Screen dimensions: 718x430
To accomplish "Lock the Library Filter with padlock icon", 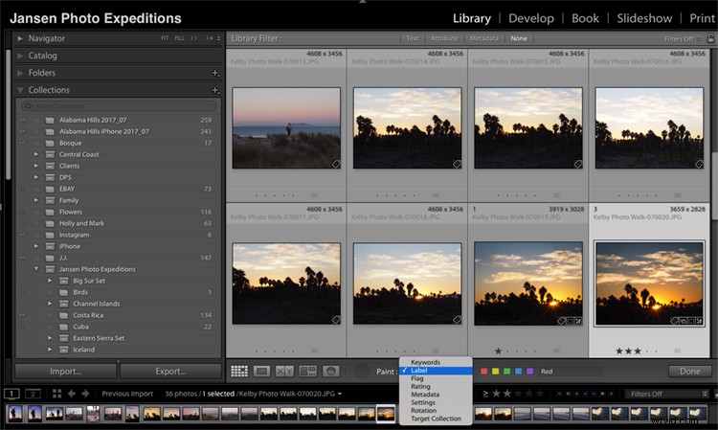I will click(710, 38).
